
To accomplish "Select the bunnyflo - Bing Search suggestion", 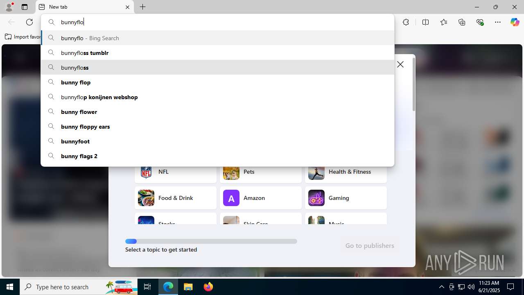I will 217,38.
